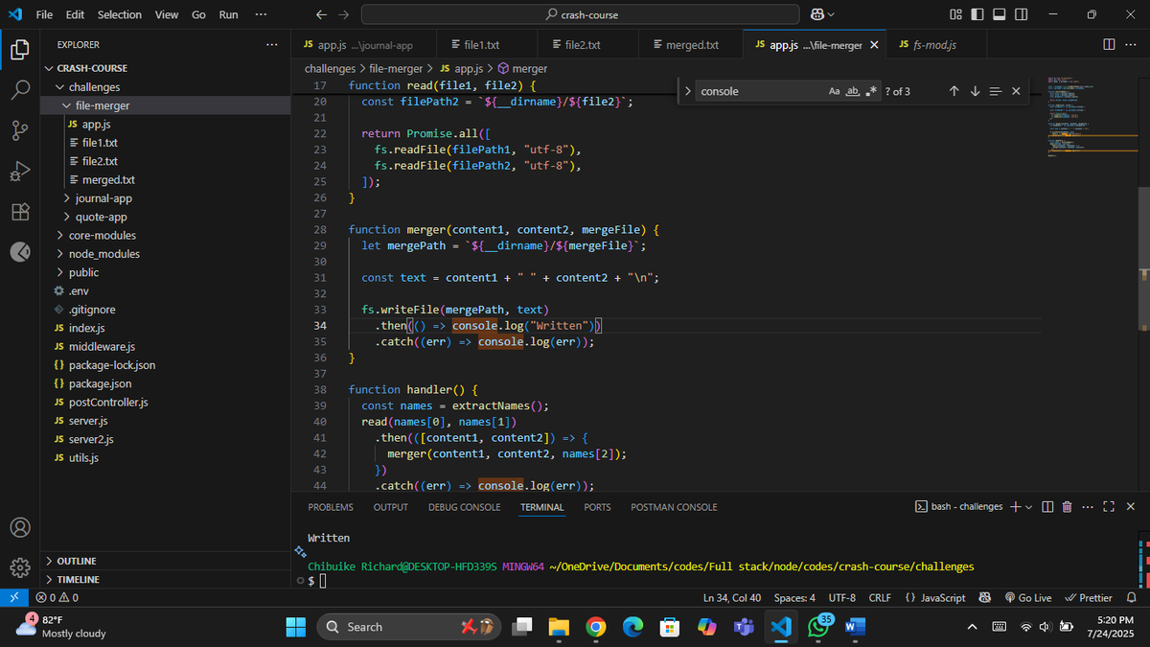Open the Explorer view in activity bar
Screen dimensions: 1150x647
pyautogui.click(x=19, y=48)
